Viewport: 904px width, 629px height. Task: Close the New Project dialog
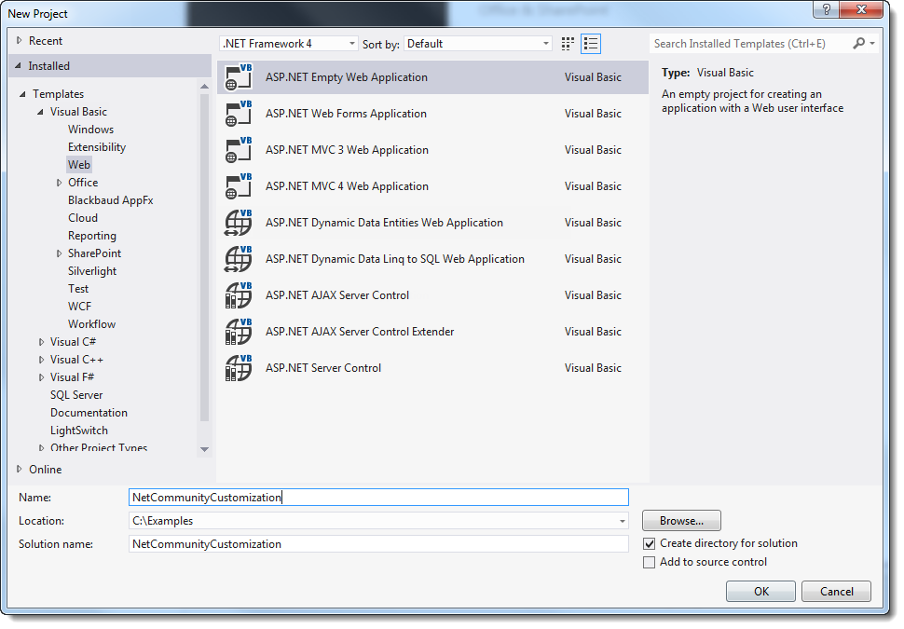click(861, 9)
